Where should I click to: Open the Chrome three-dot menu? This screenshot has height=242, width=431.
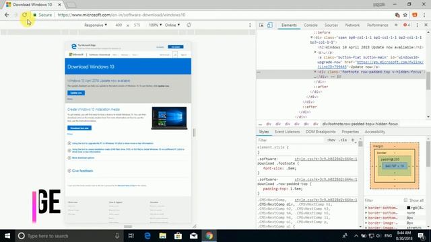(x=424, y=15)
